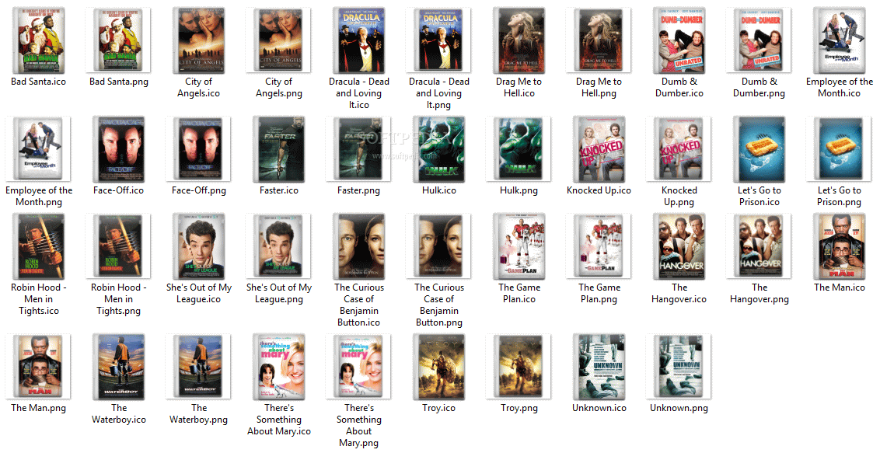Select Let's Go to Prison.png icon
The image size is (873, 453).
tap(839, 149)
